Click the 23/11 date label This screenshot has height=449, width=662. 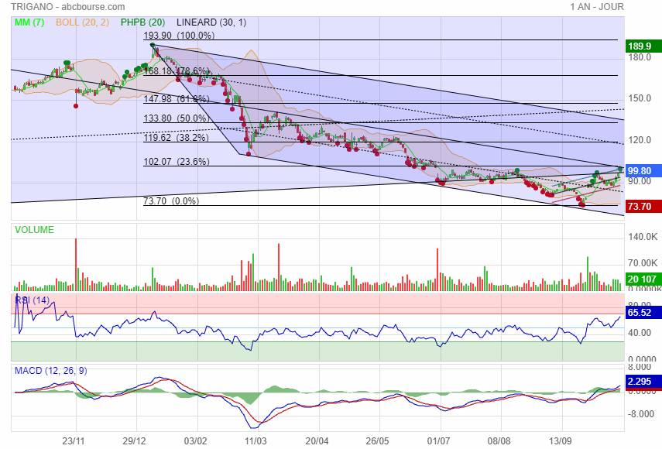point(74,441)
